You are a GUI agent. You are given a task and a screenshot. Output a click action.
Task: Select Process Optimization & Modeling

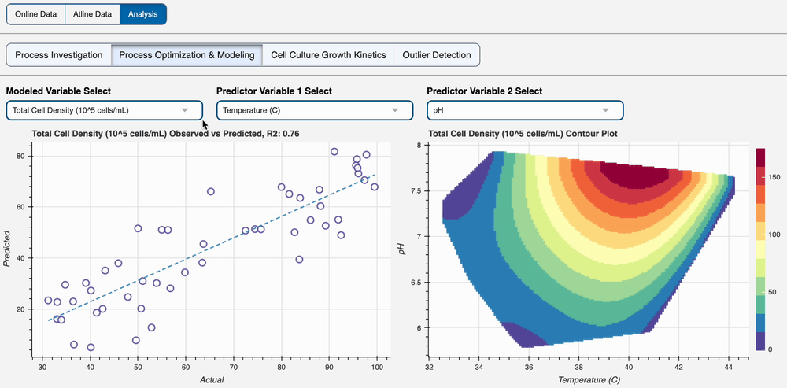pos(187,55)
